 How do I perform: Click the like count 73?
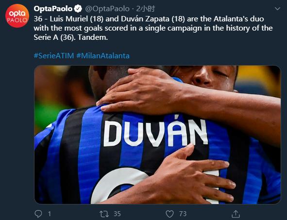tap(183, 214)
